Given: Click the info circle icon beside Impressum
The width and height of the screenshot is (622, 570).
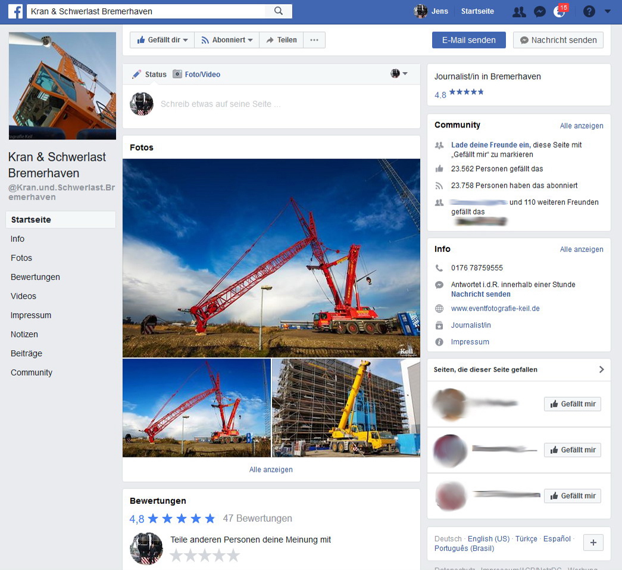Looking at the screenshot, I should point(439,342).
